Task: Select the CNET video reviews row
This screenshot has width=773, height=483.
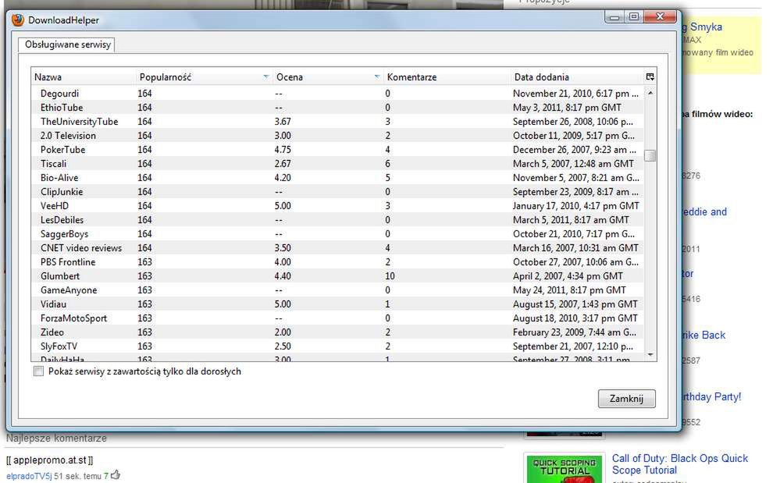Action: pyautogui.click(x=337, y=248)
